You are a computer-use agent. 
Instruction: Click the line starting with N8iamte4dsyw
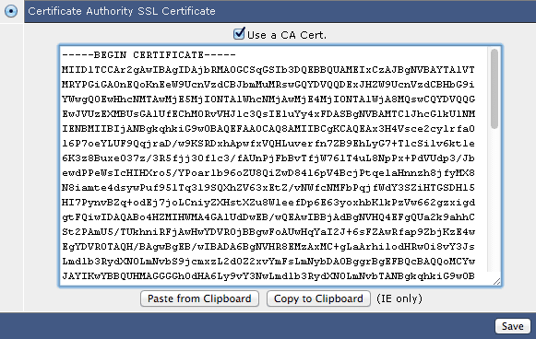pyautogui.click(x=268, y=188)
